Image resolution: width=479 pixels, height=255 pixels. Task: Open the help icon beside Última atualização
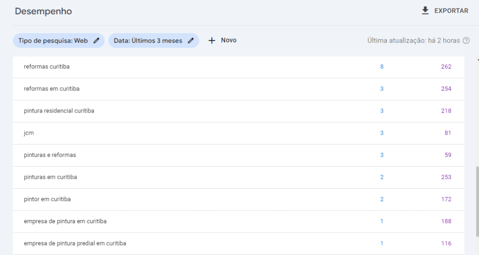coord(466,41)
